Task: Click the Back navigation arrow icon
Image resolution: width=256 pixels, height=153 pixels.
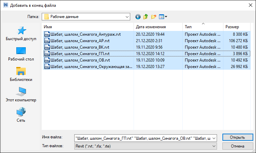Action: click(x=138, y=16)
